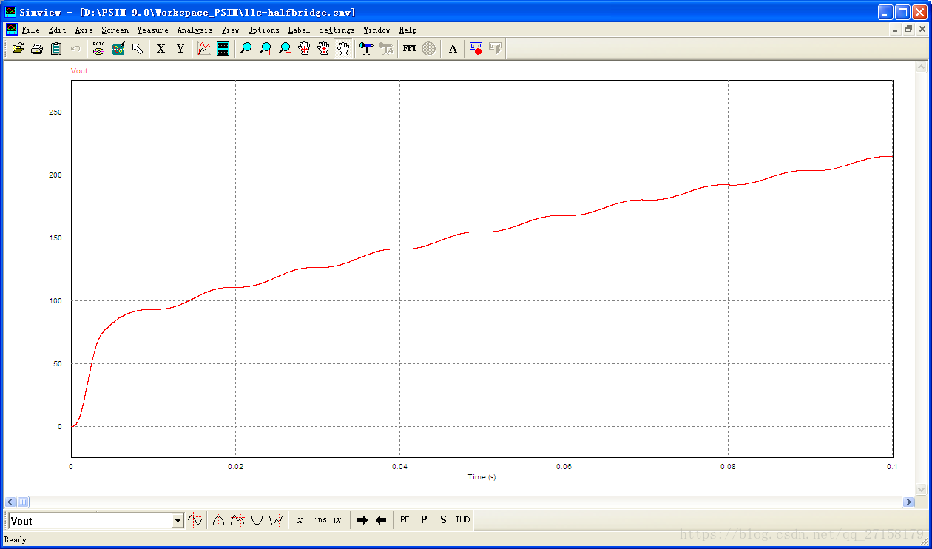Click the record icon with red dot
932x549 pixels.
coord(476,49)
